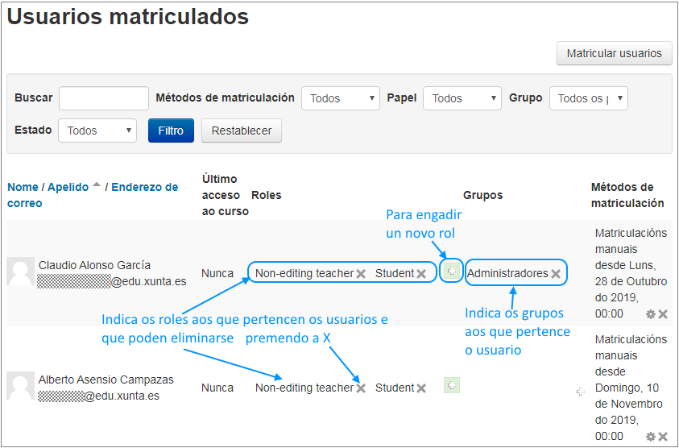Open Claudio Alonso García's profile picture
This screenshot has width=679, height=448.
[20, 272]
